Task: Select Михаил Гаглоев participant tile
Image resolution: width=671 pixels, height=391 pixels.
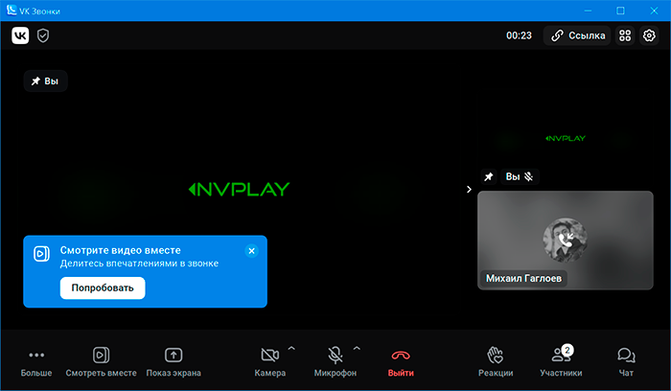Action: click(566, 241)
